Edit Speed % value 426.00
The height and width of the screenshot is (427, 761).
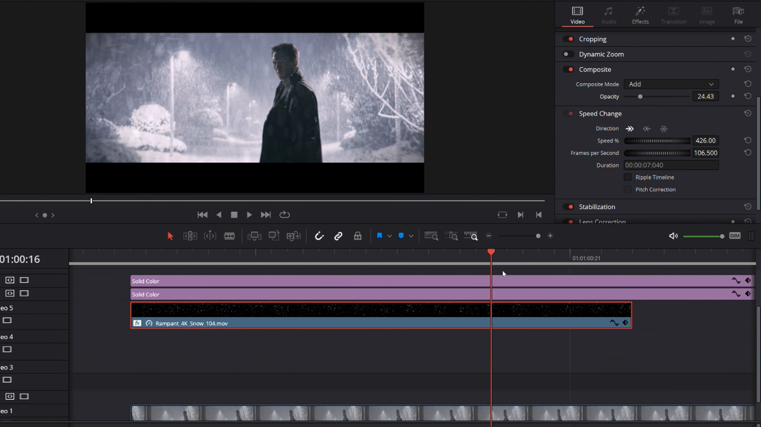706,140
